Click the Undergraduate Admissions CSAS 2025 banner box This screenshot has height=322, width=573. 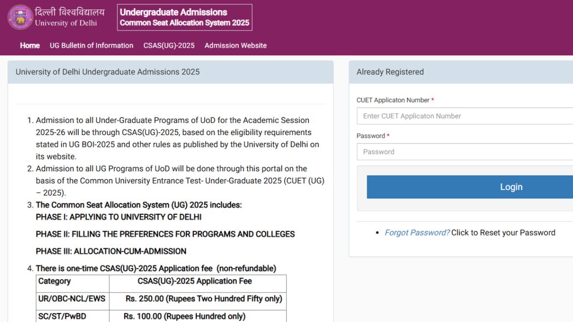point(184,18)
